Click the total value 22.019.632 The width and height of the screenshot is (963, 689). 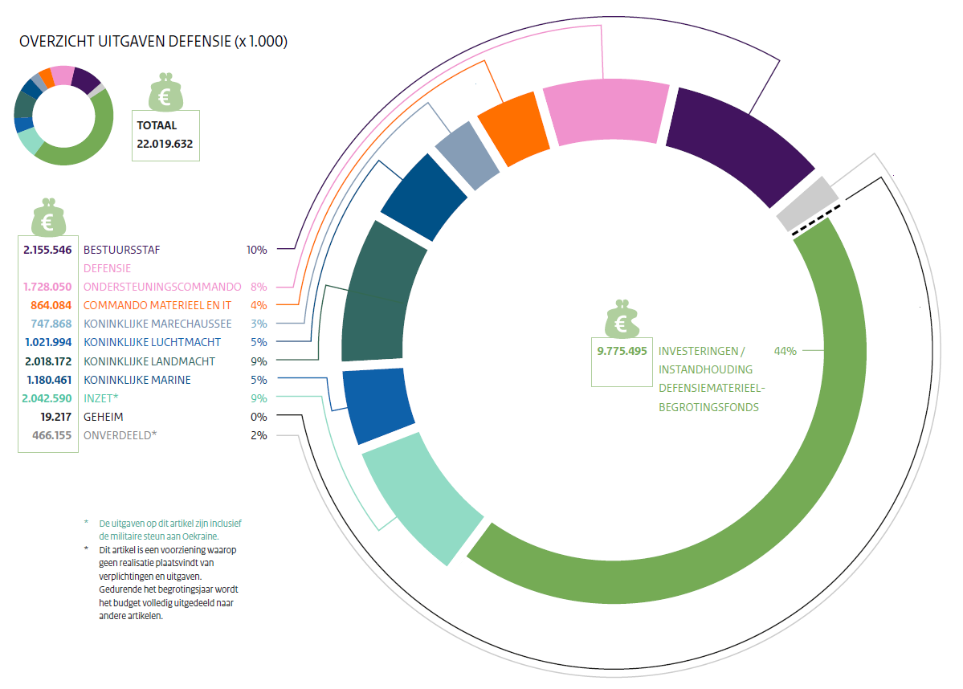pos(165,144)
